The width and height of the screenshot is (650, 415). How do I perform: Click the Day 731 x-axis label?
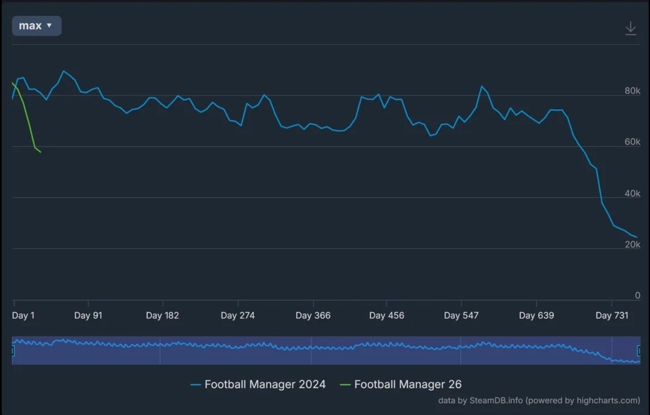(611, 316)
